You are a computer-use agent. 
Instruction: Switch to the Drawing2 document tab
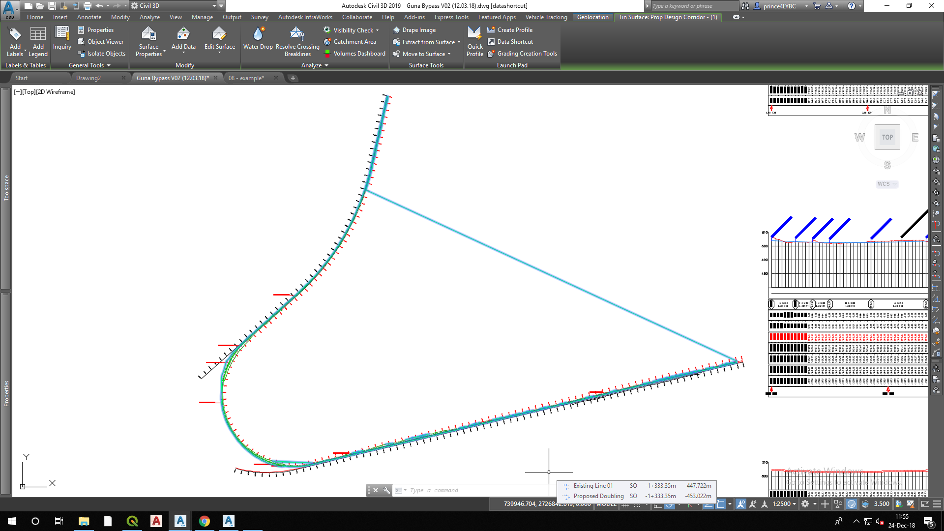(88, 78)
